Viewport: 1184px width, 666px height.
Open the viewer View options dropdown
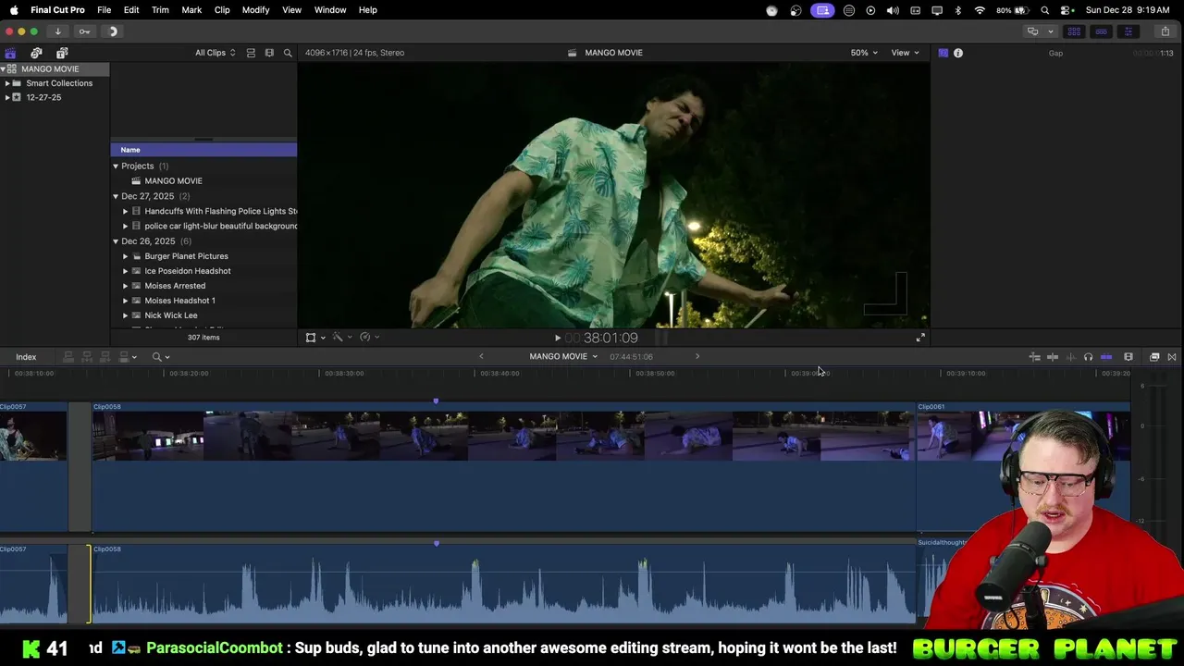[905, 53]
